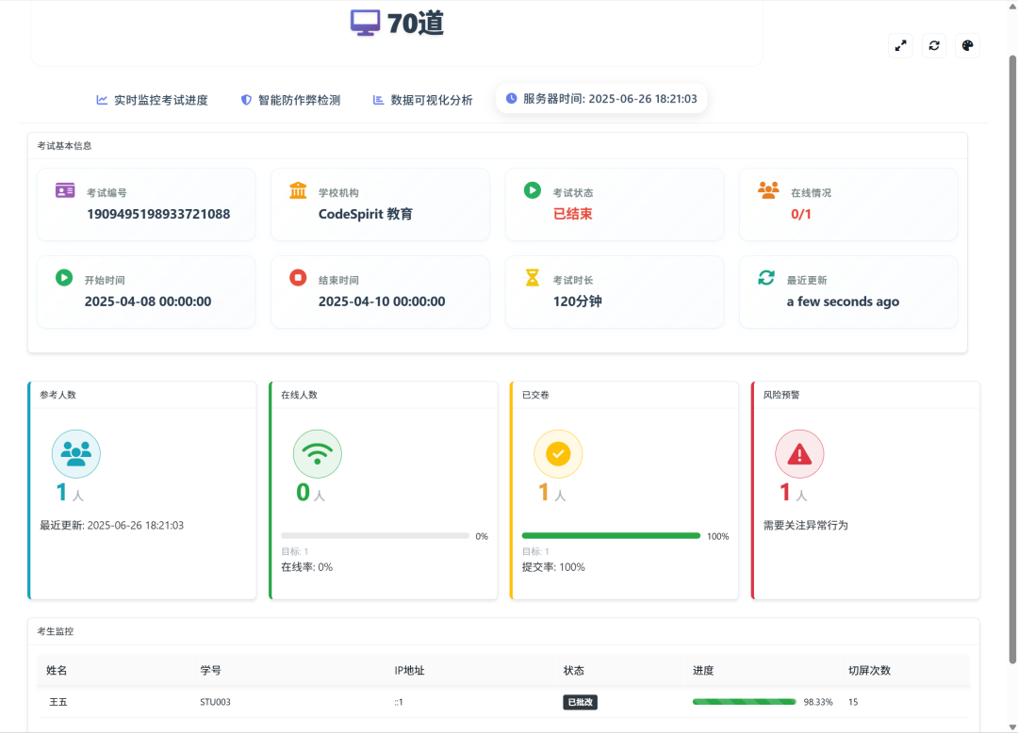Click the page vertical scrollbar

[x=1012, y=360]
